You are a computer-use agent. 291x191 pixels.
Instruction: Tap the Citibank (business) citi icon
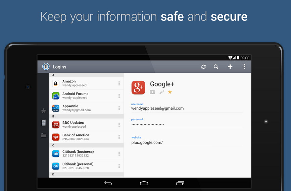[56, 153]
